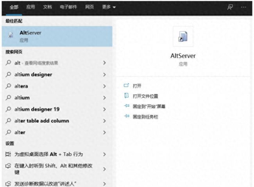Open Shift, Alt modifier key sound setting

click(57, 169)
